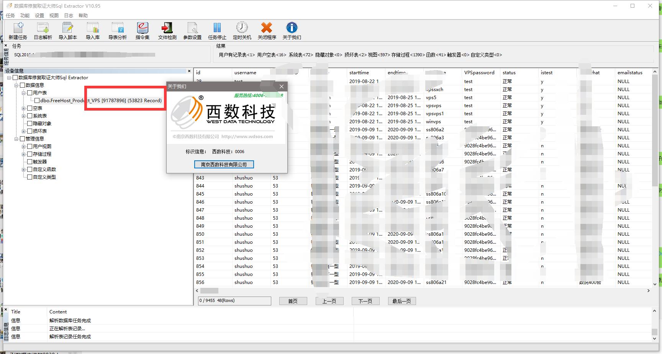This screenshot has width=662, height=354.
Task: Open the 日志解析 tool
Action: 43,31
